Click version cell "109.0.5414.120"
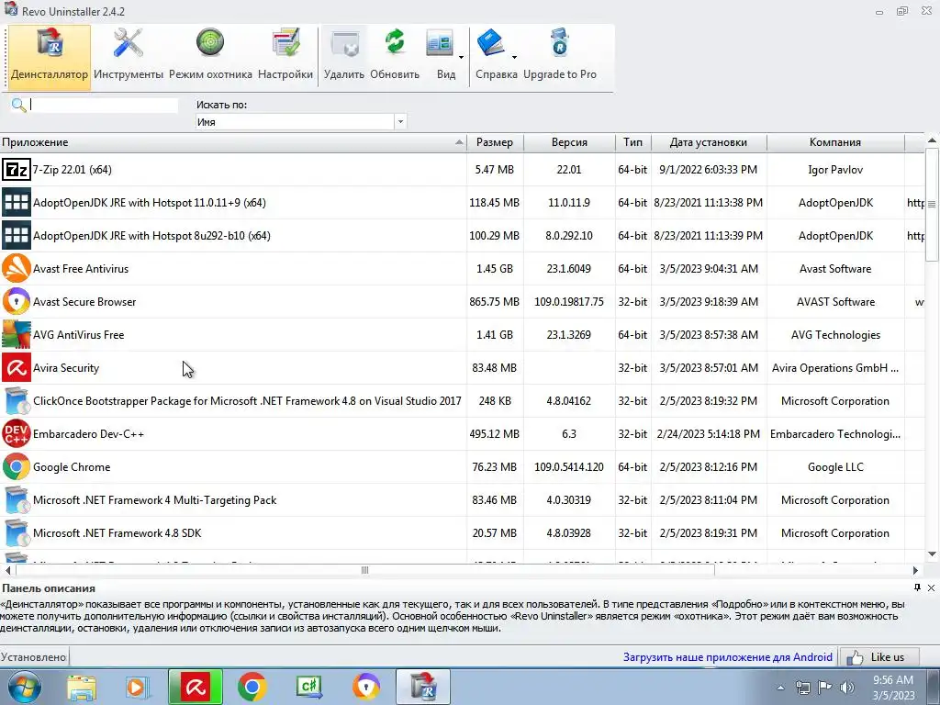The width and height of the screenshot is (940, 705). [x=569, y=467]
